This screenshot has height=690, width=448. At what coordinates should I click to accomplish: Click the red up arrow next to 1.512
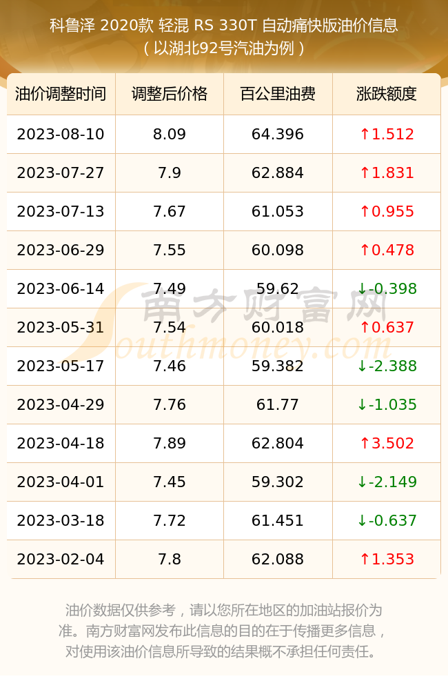click(x=365, y=135)
